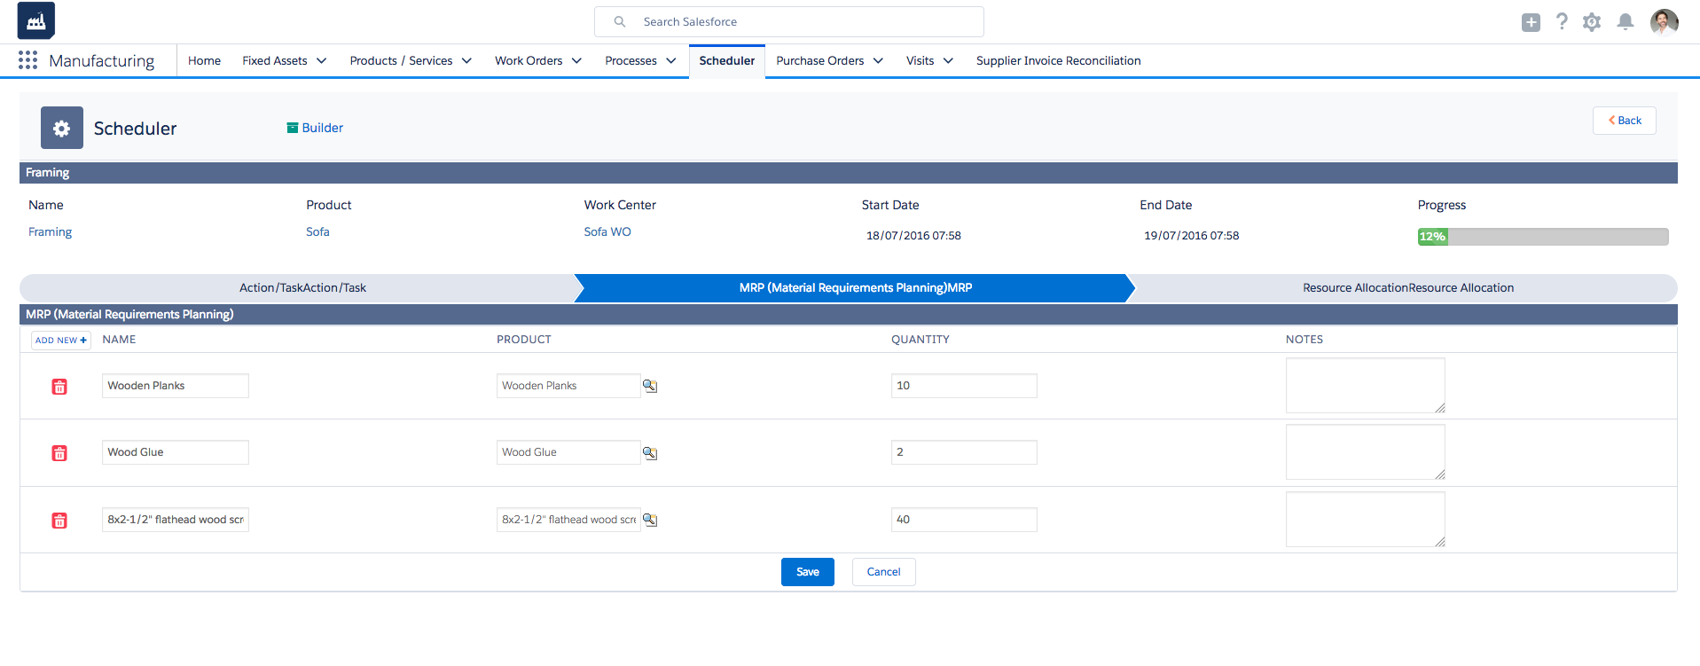Expand the Visits dropdown arrow
The image size is (1700, 666).
[x=948, y=61]
